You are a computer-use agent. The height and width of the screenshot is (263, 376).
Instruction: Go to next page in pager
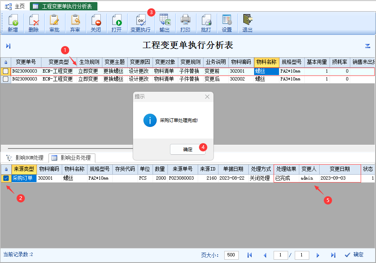click(318, 255)
